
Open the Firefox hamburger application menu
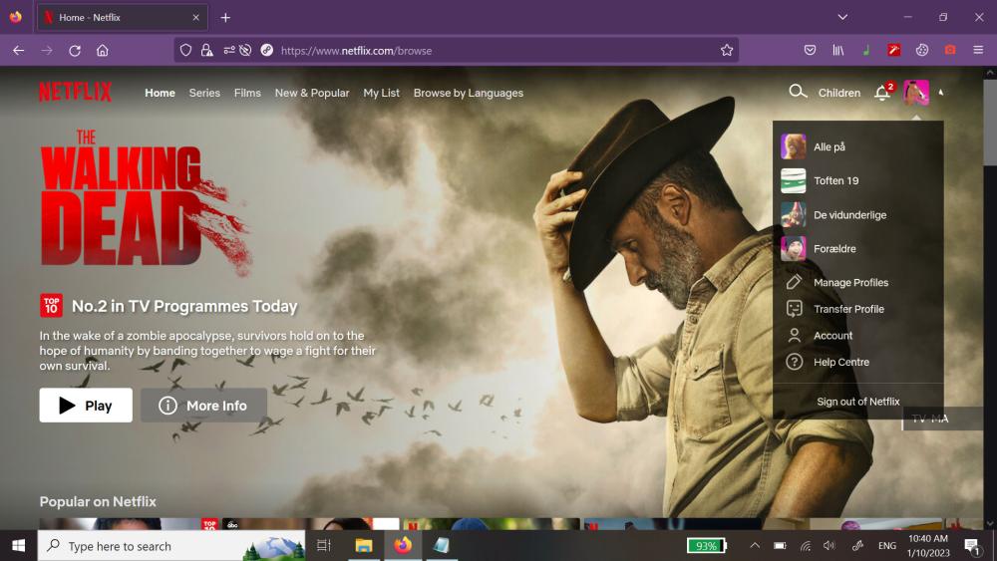978,50
